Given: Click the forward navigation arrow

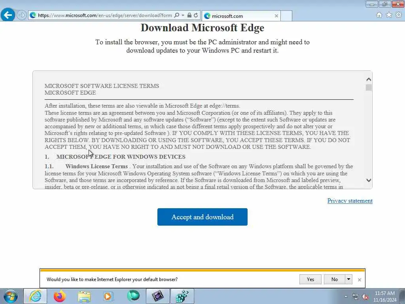Looking at the screenshot, I should pyautogui.click(x=22, y=15).
